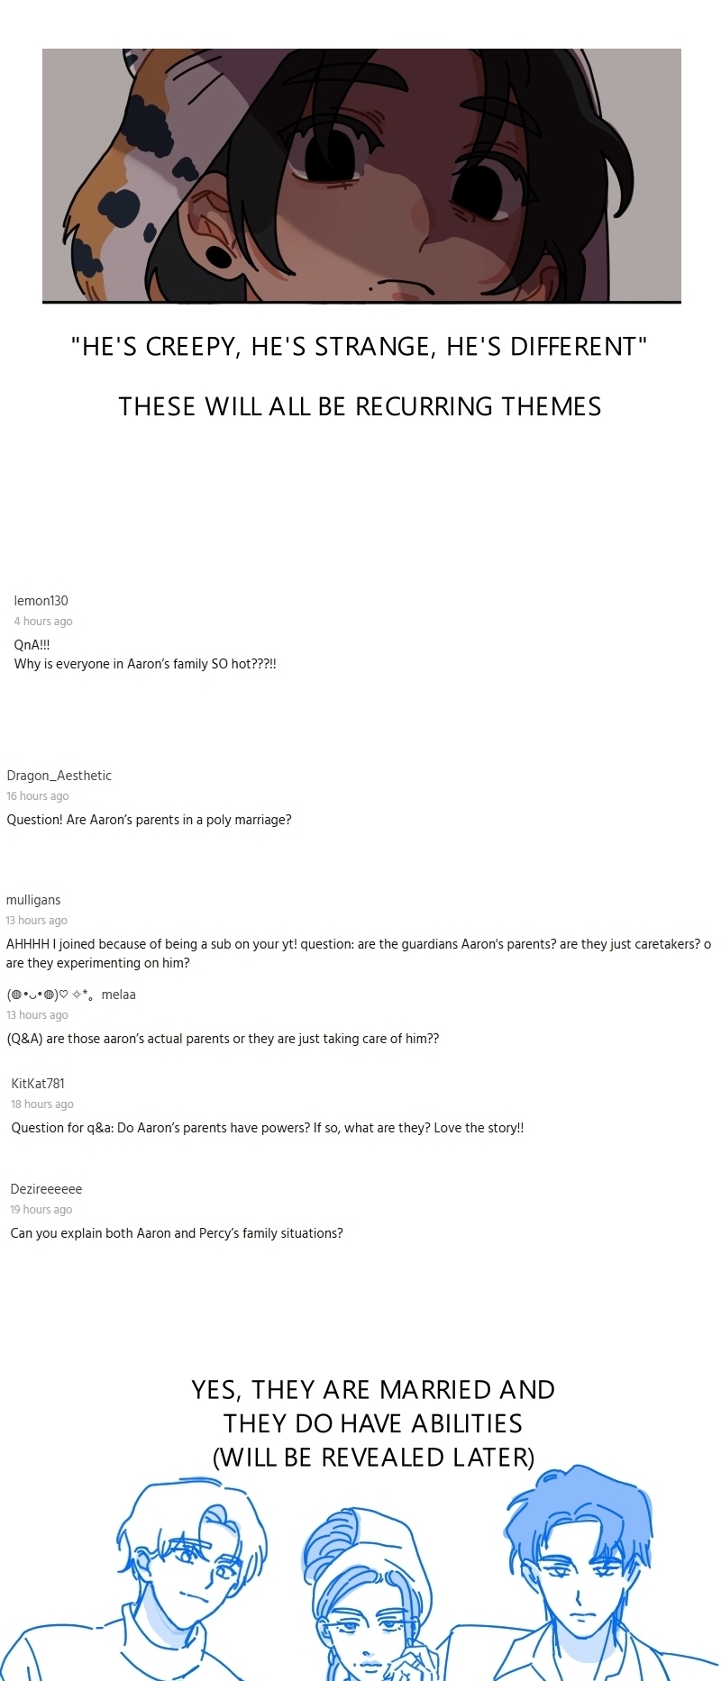Click the Aaron and Percy family situations comment
Image resolution: width=721 pixels, height=1681 pixels.
point(177,1233)
